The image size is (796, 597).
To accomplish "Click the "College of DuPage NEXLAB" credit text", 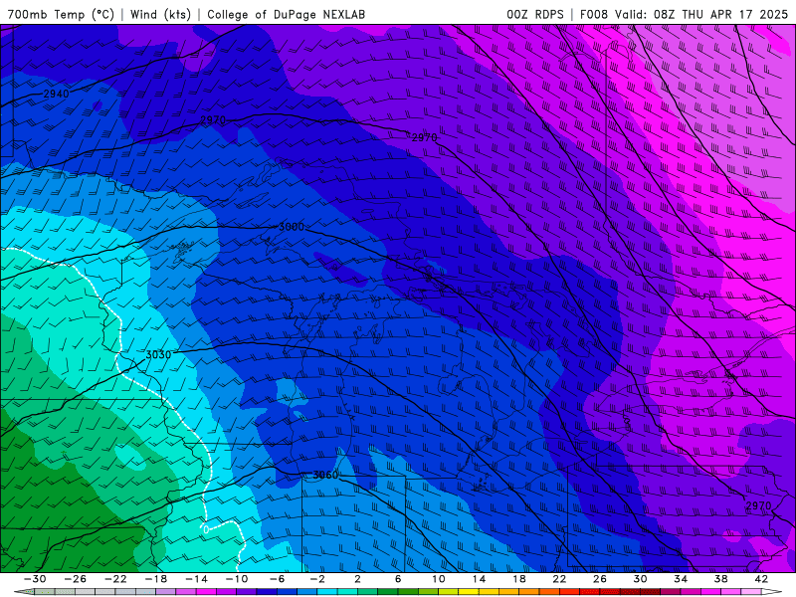I will coord(286,14).
